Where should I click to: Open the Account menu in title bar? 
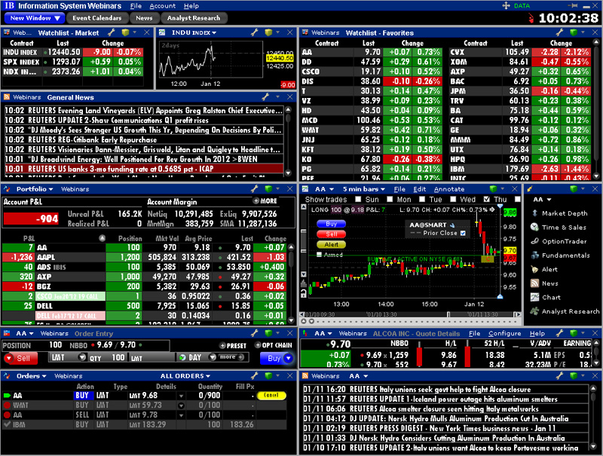162,5
